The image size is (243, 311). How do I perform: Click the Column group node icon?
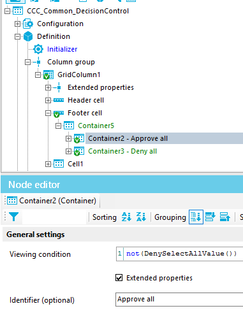38,62
